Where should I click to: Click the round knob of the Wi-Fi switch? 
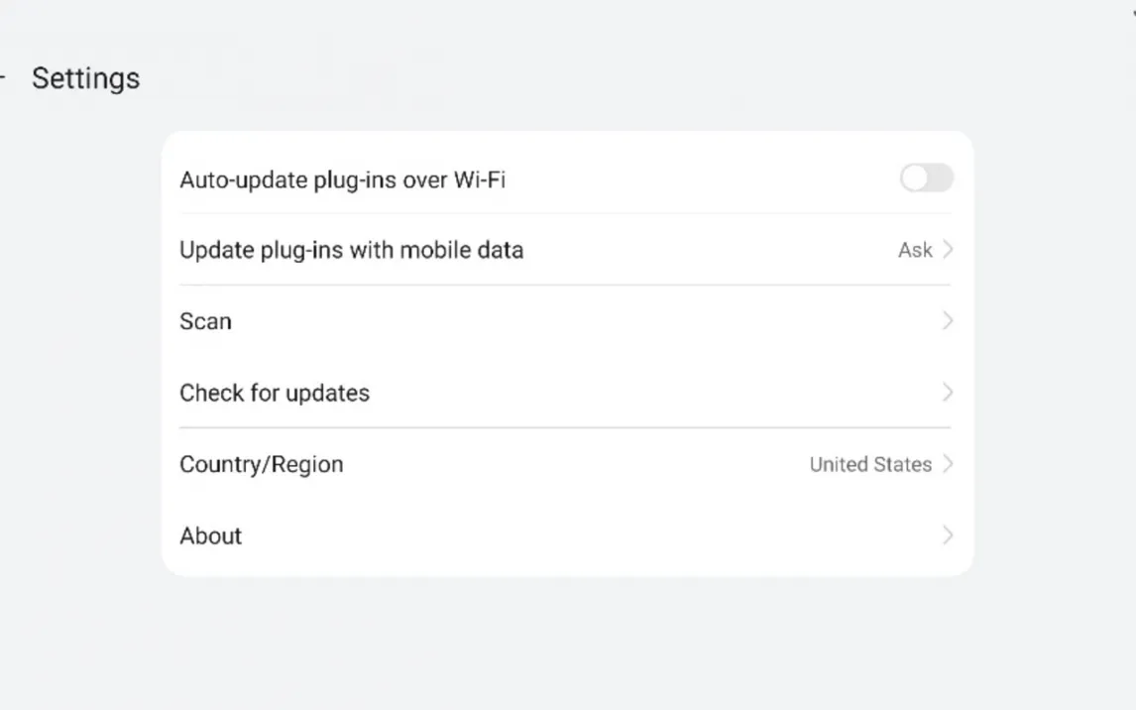(914, 178)
